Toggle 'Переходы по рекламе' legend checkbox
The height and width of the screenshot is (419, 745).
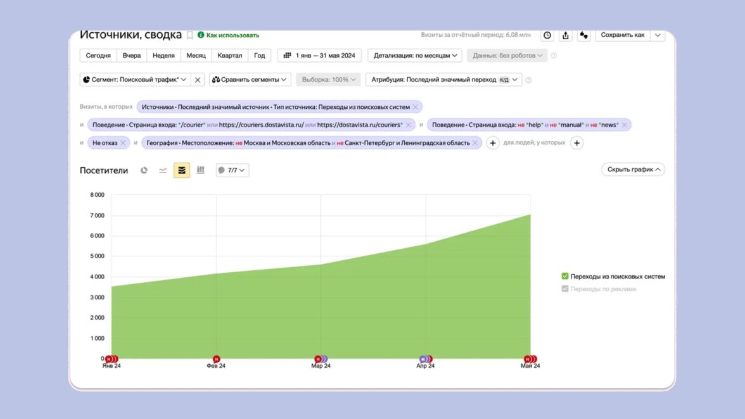(565, 289)
